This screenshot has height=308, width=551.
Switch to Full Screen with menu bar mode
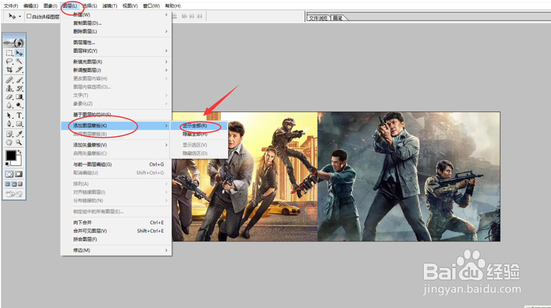tap(14, 184)
